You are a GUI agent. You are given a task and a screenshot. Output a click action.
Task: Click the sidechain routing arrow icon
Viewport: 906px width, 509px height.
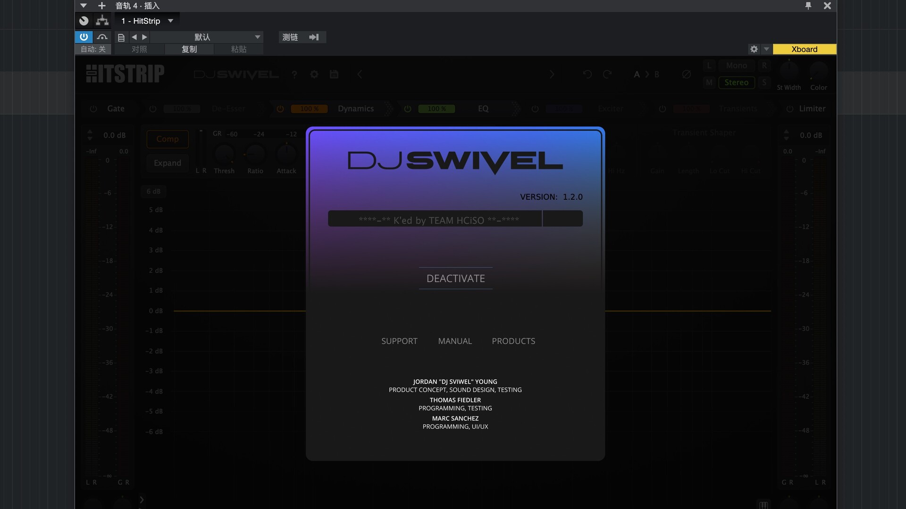[314, 37]
